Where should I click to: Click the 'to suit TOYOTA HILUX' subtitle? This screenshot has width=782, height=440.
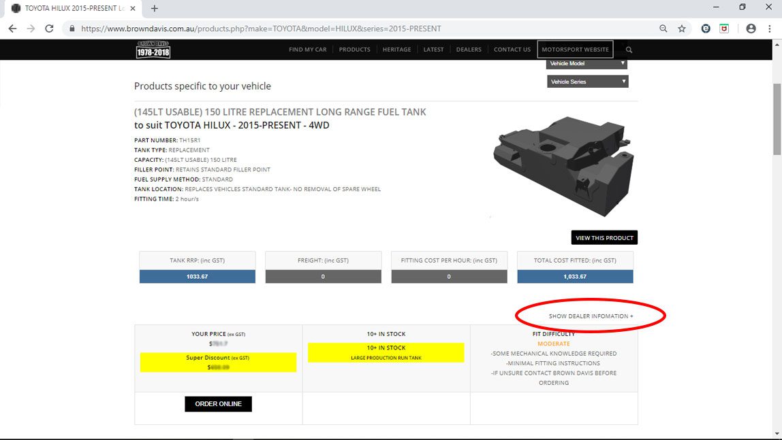(x=232, y=125)
